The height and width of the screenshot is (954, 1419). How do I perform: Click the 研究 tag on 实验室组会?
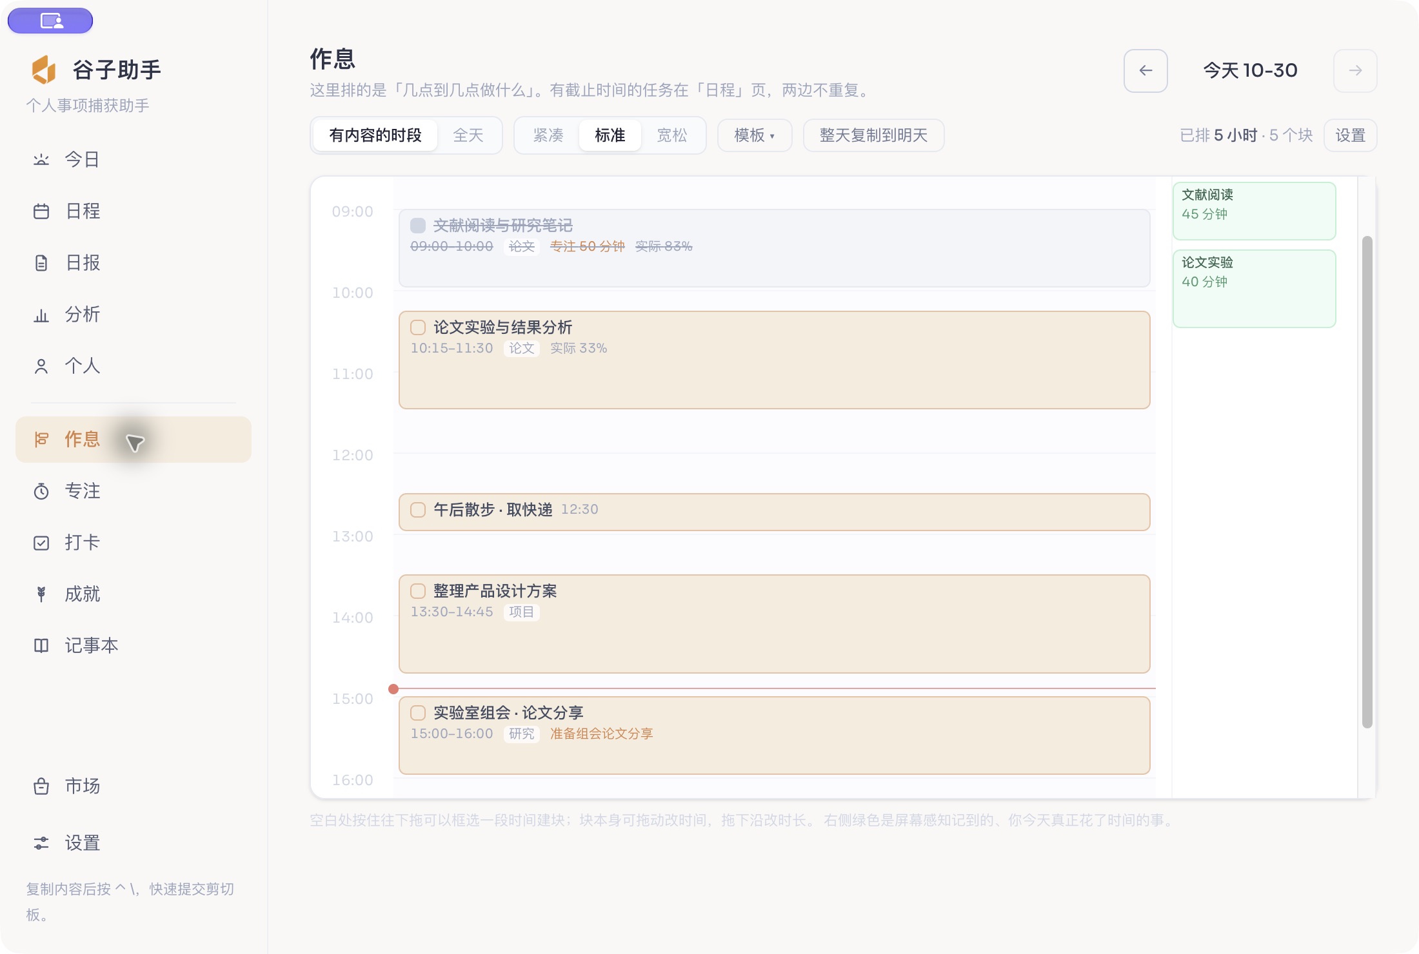pyautogui.click(x=522, y=734)
